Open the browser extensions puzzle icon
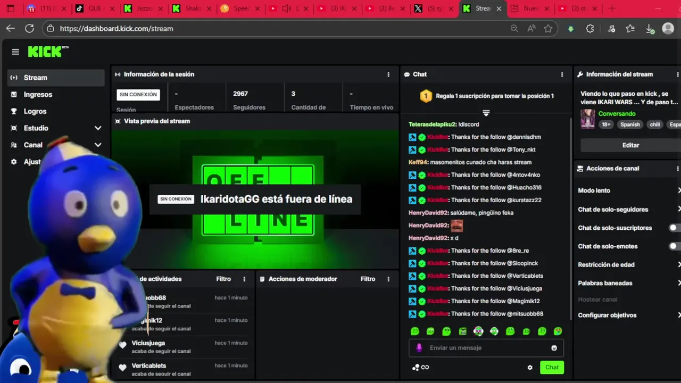This screenshot has height=383, width=681. (590, 29)
